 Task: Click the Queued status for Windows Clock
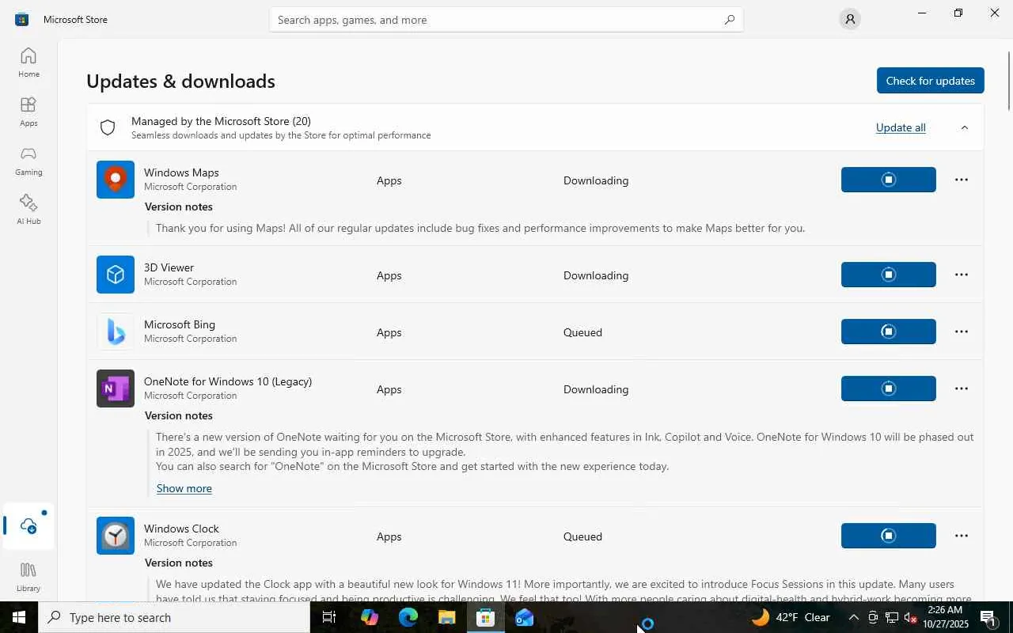(582, 536)
